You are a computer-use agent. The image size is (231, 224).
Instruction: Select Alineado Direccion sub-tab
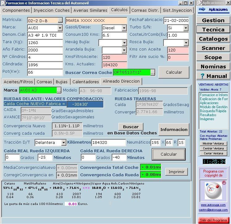coord(121,81)
